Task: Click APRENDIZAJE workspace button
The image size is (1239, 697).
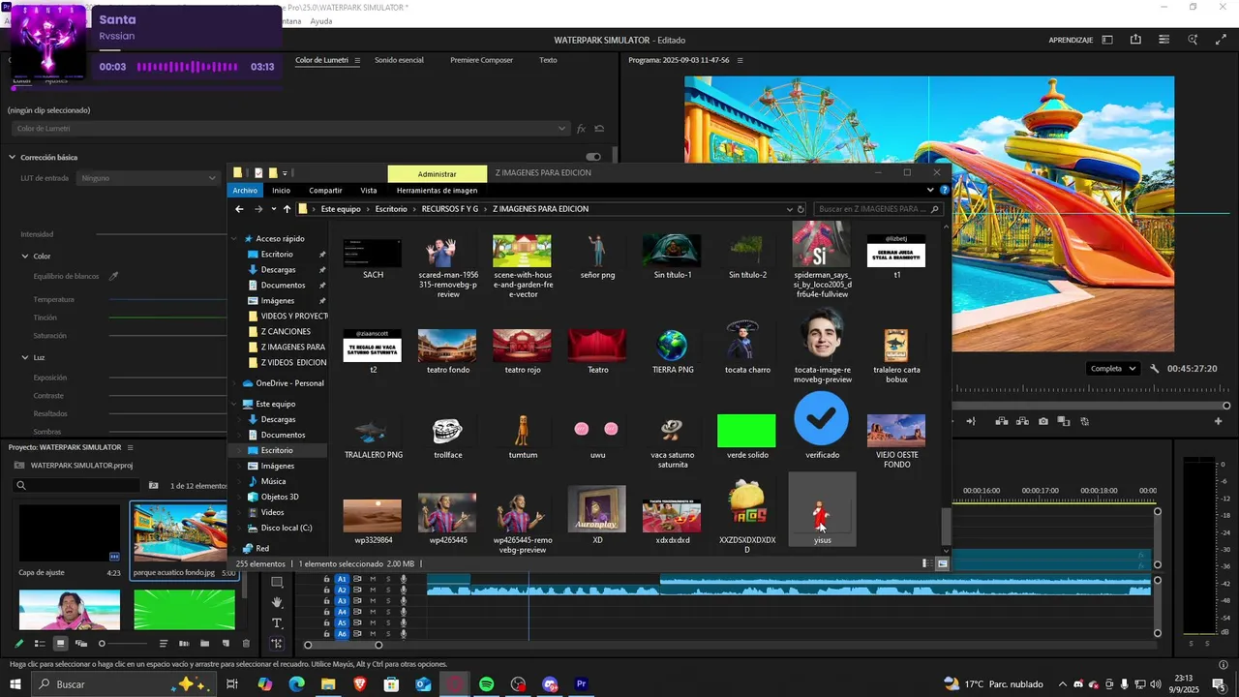Action: pyautogui.click(x=1071, y=40)
